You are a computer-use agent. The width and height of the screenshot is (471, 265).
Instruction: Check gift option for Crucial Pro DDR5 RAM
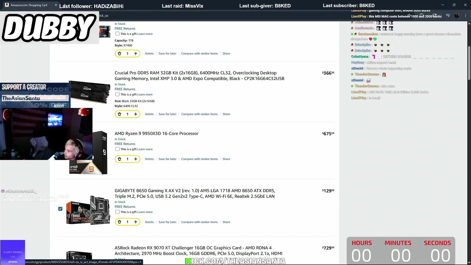(117, 94)
